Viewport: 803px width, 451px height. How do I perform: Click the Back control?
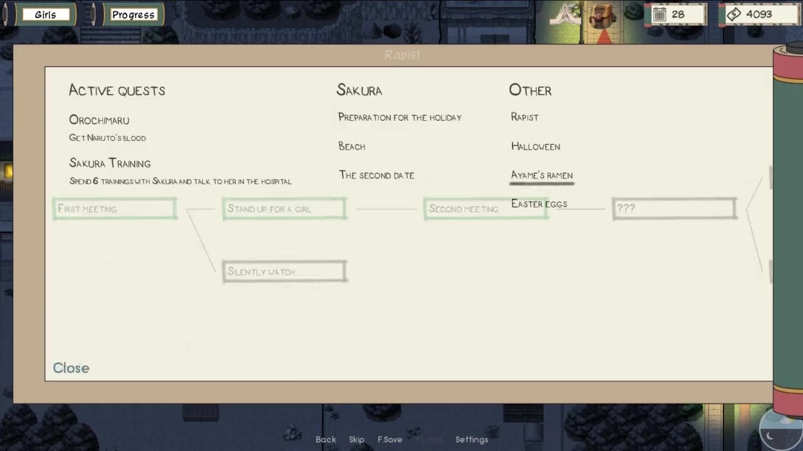(x=326, y=439)
